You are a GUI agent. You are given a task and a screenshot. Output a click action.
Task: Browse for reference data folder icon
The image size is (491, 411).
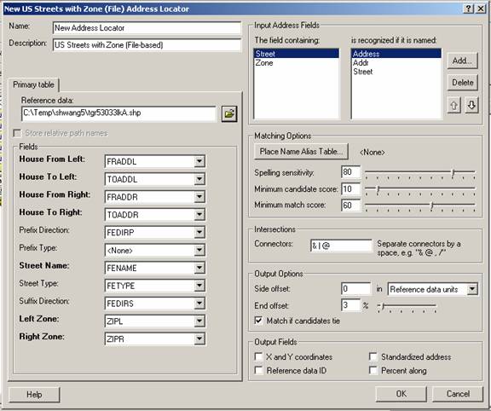tap(229, 113)
